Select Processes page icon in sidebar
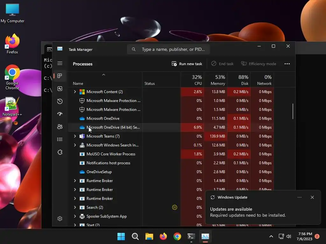The width and height of the screenshot is (326, 244). tap(60, 76)
